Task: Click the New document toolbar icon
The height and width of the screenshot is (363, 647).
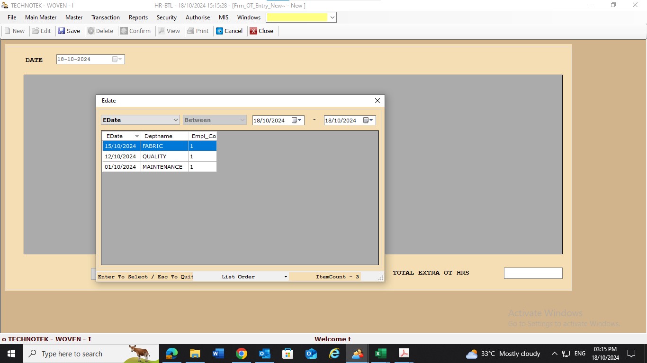Action: point(8,31)
